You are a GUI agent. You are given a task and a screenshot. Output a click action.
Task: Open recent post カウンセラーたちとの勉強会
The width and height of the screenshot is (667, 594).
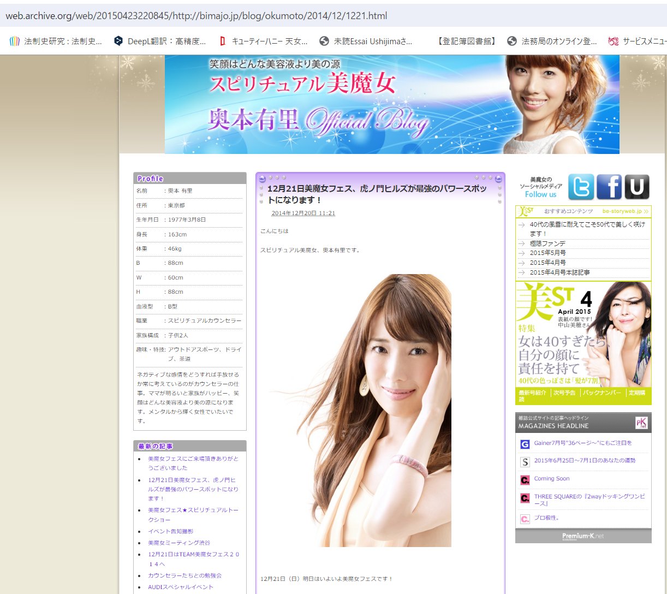185,575
